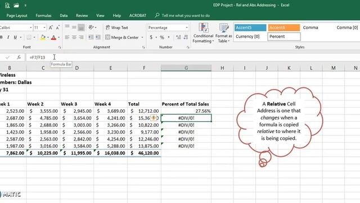Click the Borders icon

tap(29, 37)
